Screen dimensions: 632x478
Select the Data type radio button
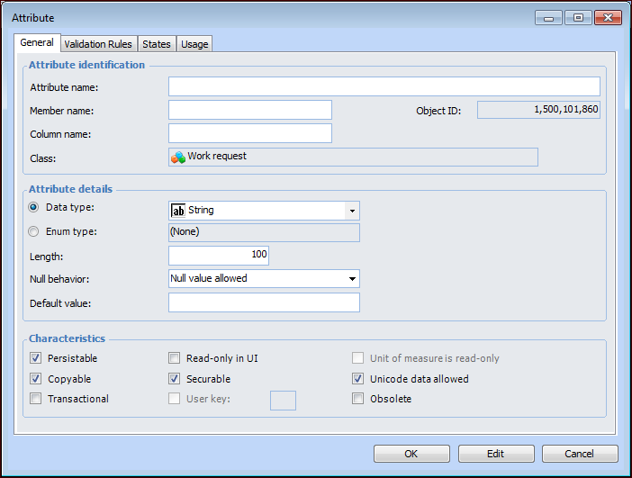33,207
